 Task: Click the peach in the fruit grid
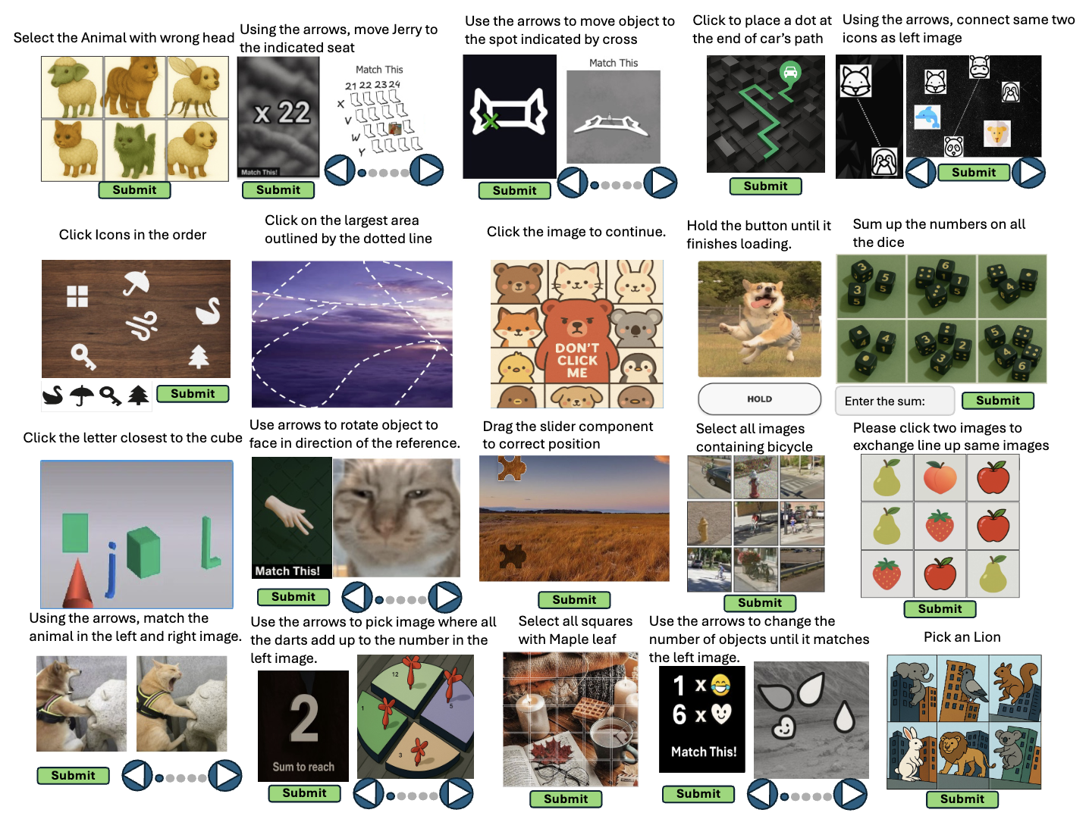[940, 479]
